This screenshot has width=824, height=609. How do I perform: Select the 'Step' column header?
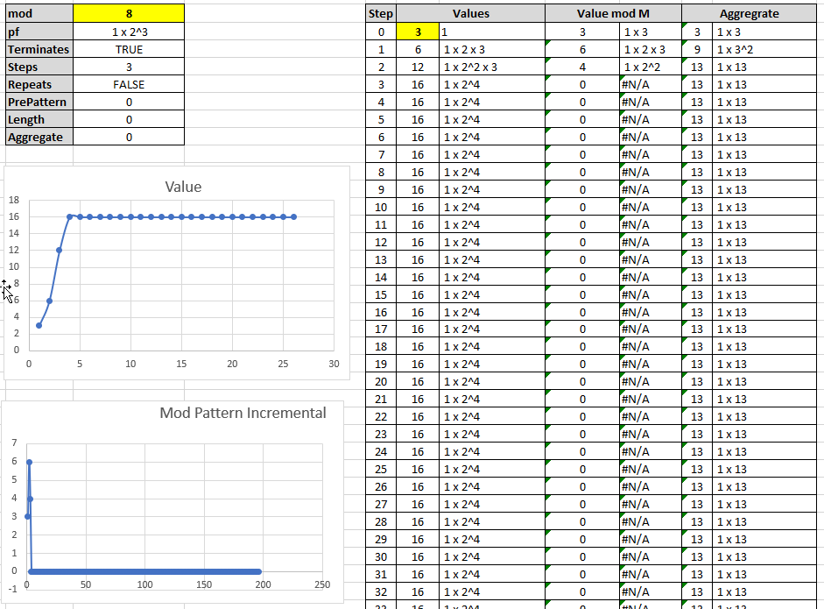coord(380,14)
